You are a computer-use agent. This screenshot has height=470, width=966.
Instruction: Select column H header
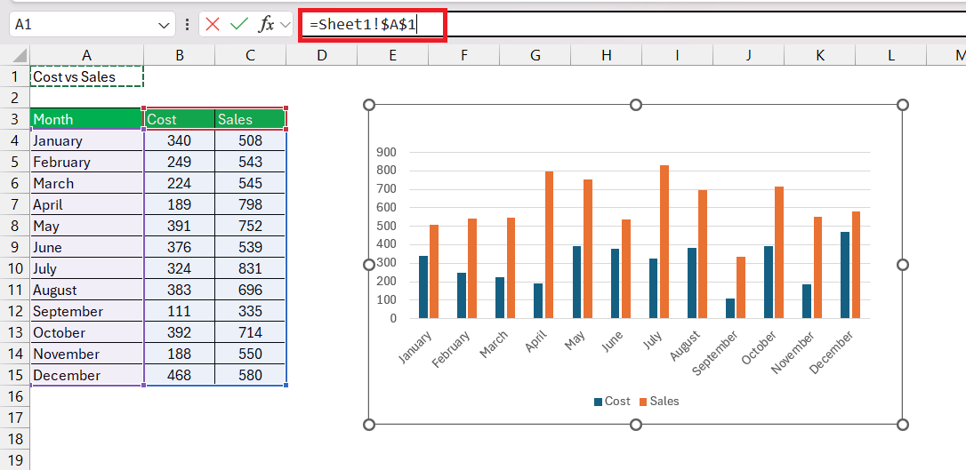click(607, 55)
